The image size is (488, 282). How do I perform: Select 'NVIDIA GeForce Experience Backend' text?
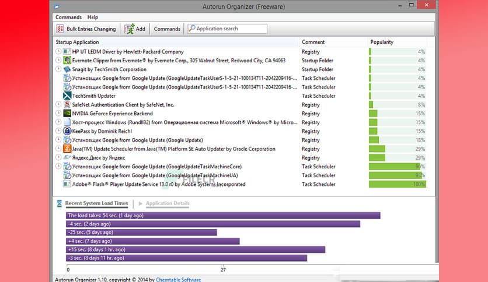[x=112, y=114]
